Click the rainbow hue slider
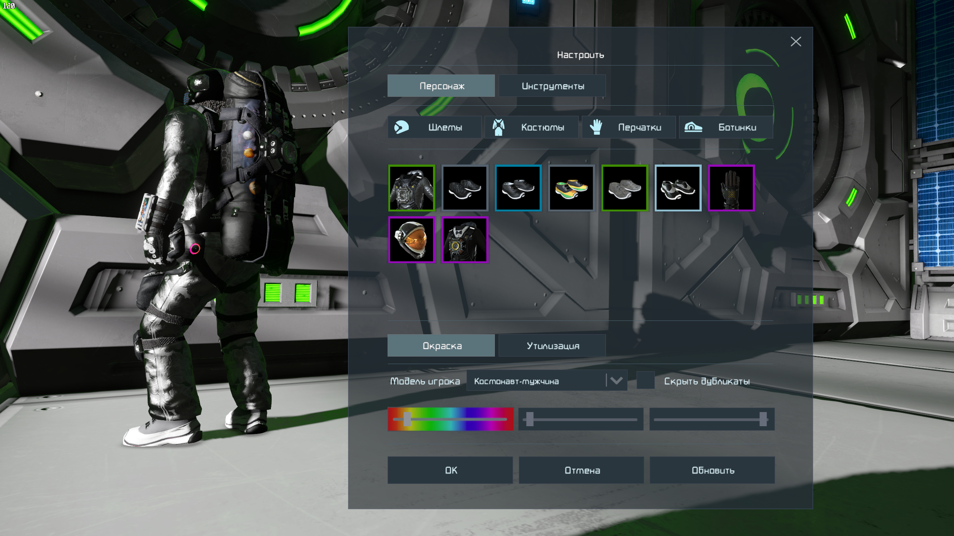 pyautogui.click(x=451, y=419)
